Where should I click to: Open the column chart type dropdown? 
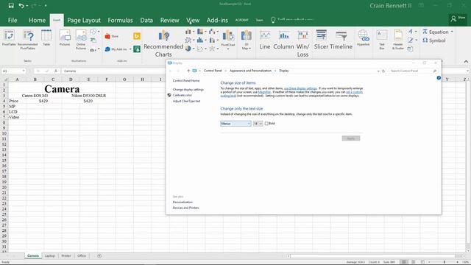190,32
